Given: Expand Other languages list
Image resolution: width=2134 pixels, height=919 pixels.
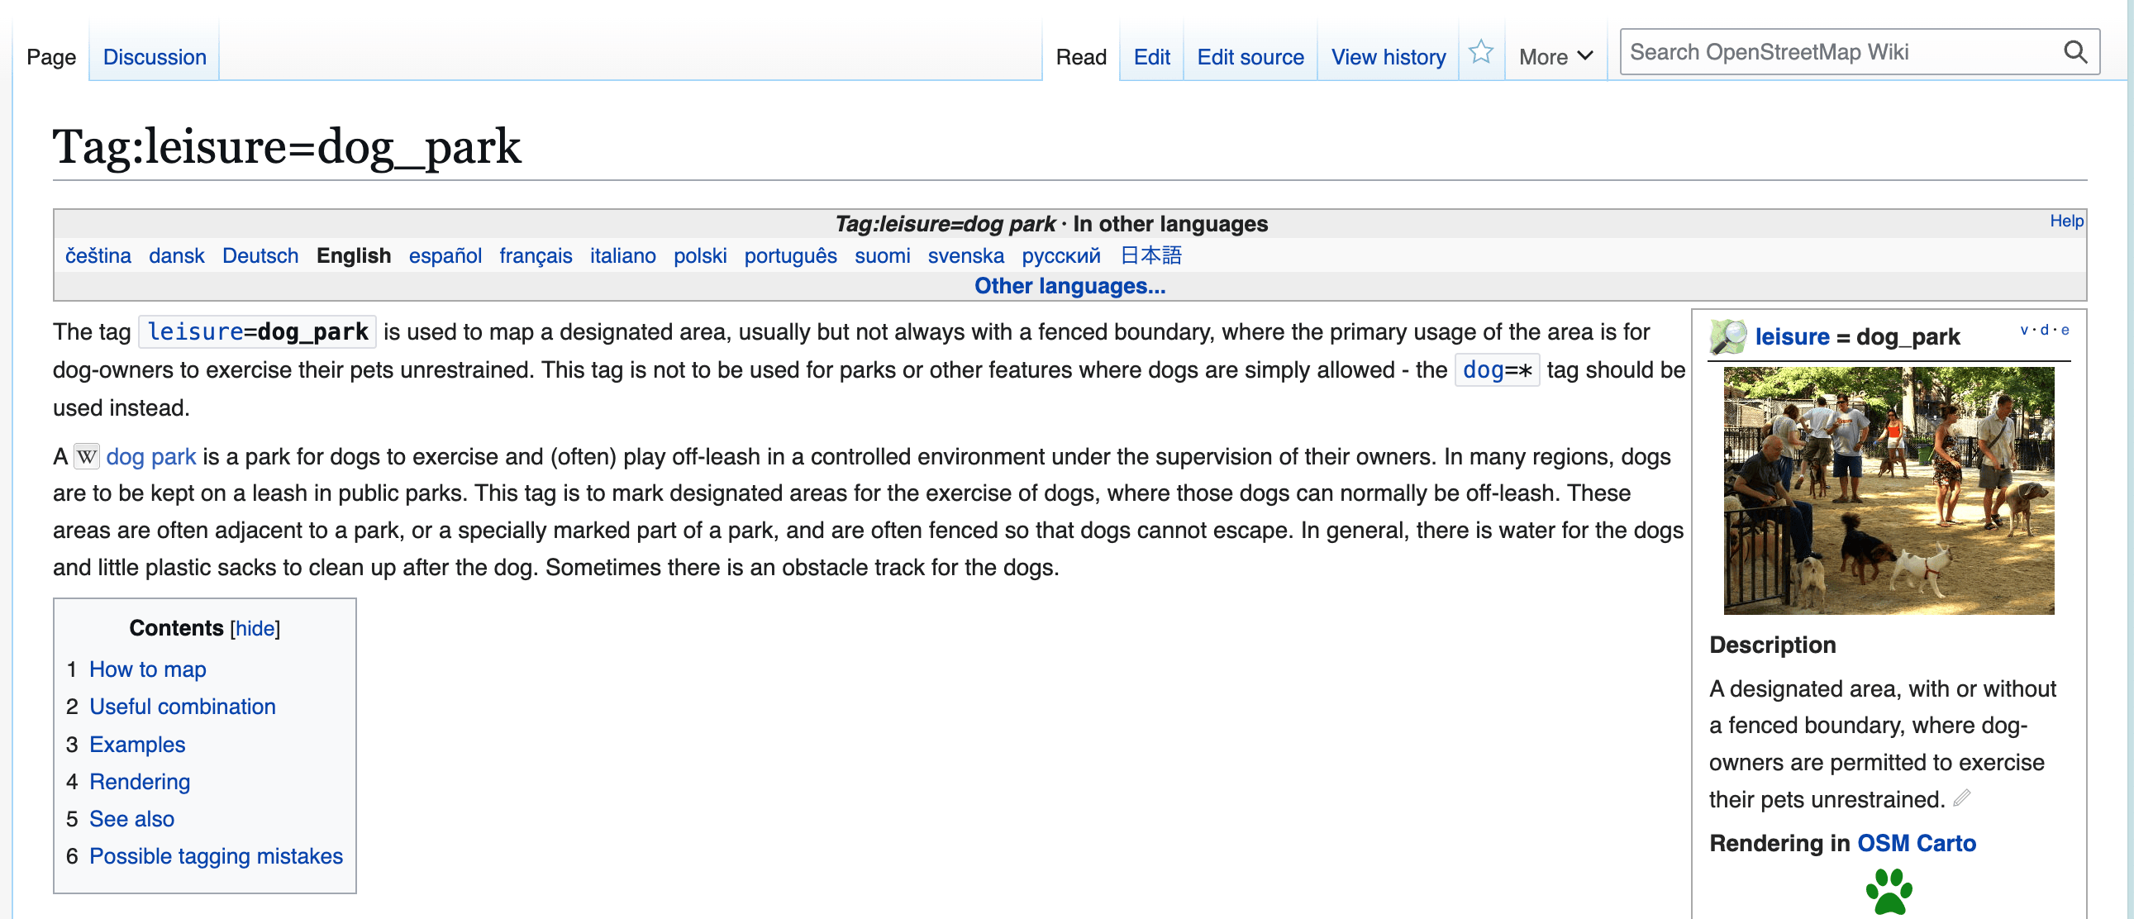Looking at the screenshot, I should tap(1069, 286).
